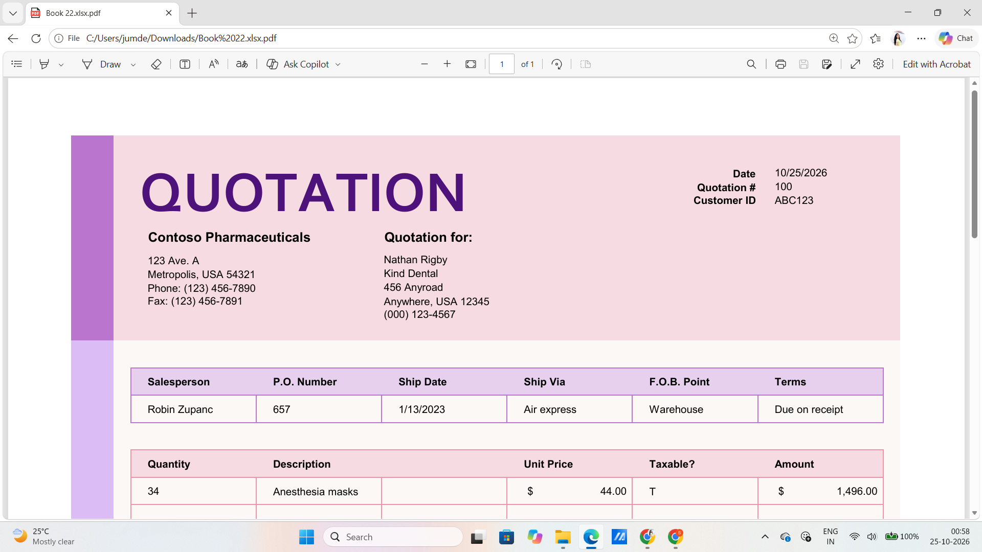Open File Explorer from taskbar
This screenshot has height=552, width=982.
(563, 537)
